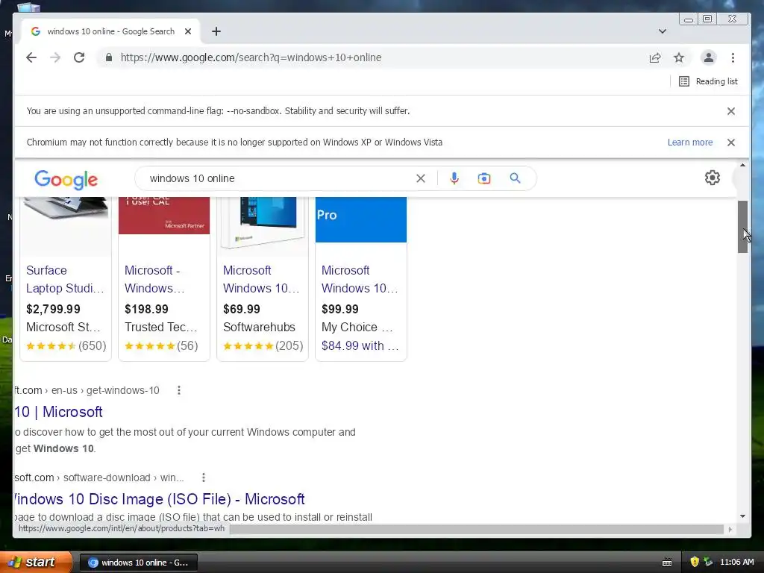
Task: Open Surface Laptop Studio product link
Action: pos(65,279)
